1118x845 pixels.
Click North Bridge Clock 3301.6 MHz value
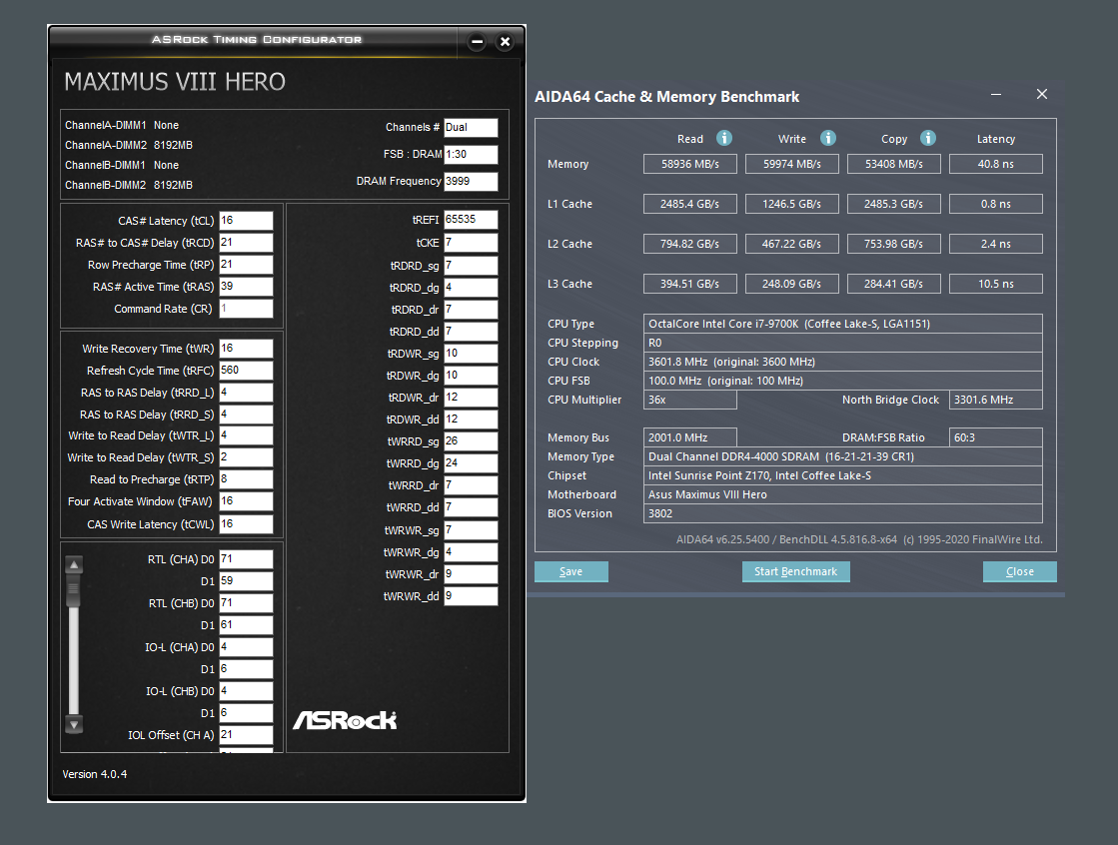(996, 401)
